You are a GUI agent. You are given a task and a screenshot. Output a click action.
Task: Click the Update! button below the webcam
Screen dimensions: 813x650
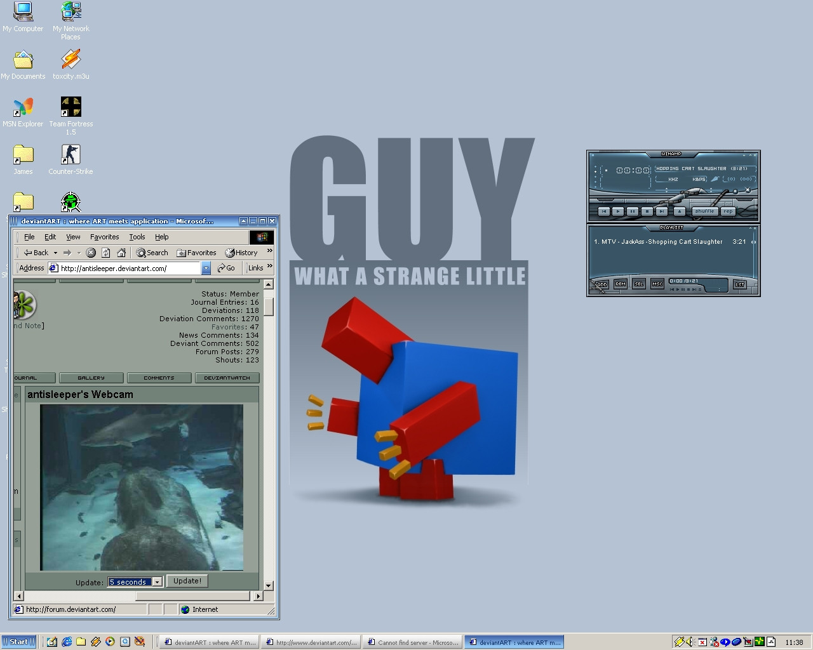coord(187,581)
